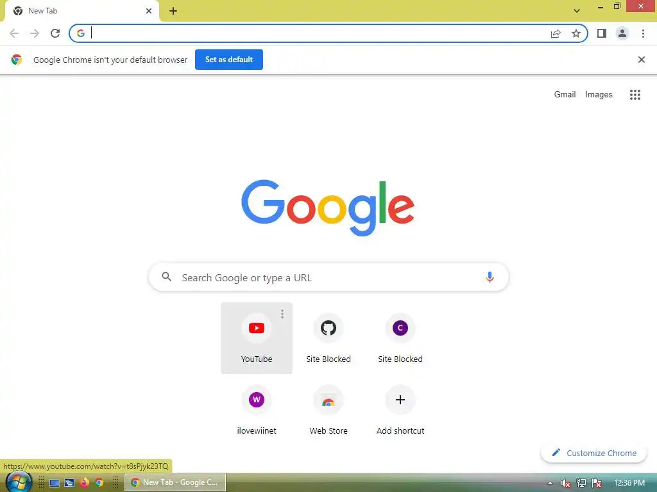Open the Gmail link

point(565,95)
